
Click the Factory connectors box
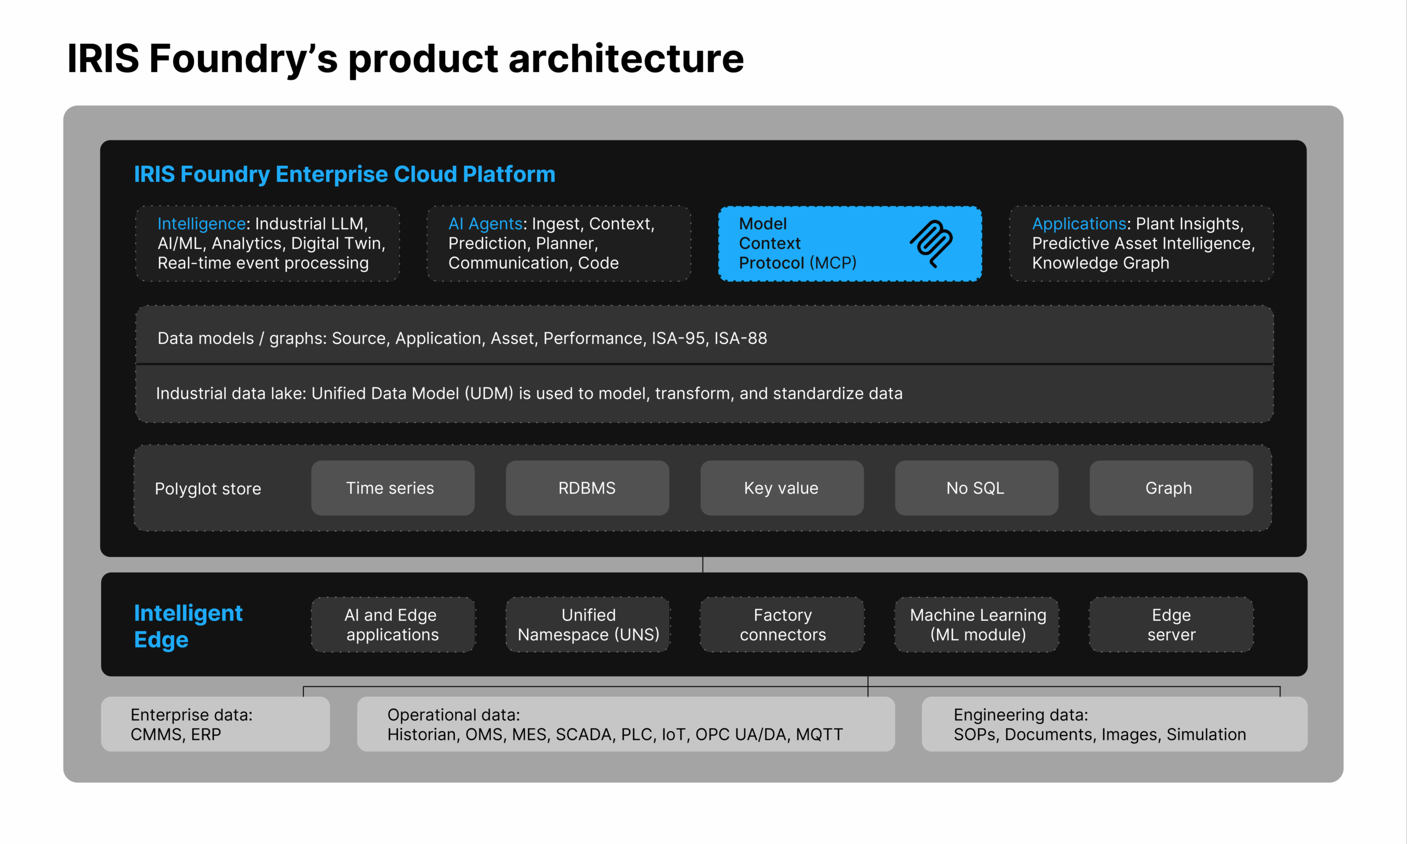pyautogui.click(x=782, y=624)
